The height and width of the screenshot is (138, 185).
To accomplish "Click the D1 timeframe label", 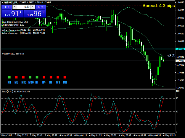I will (x=51, y=82).
